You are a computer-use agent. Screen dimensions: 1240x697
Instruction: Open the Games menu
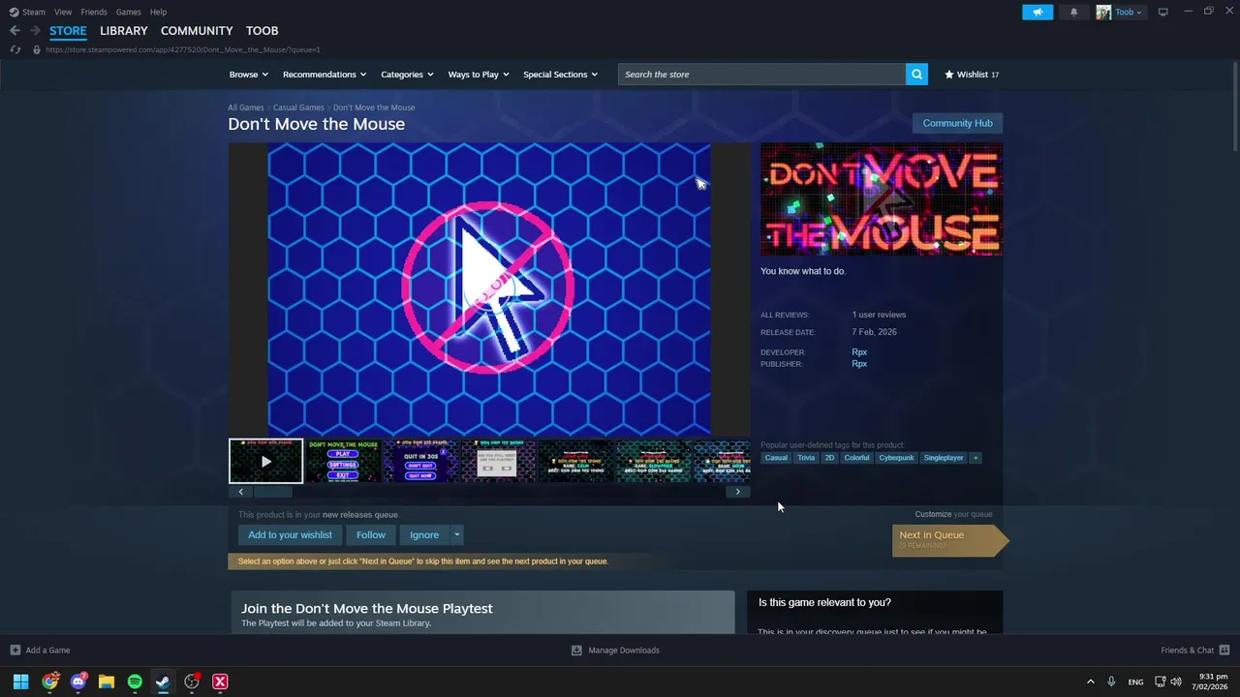pyautogui.click(x=128, y=12)
